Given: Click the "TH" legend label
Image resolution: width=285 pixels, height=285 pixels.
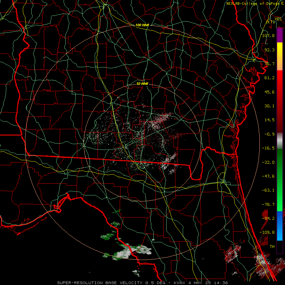Looking at the screenshot, I should click(272, 247).
